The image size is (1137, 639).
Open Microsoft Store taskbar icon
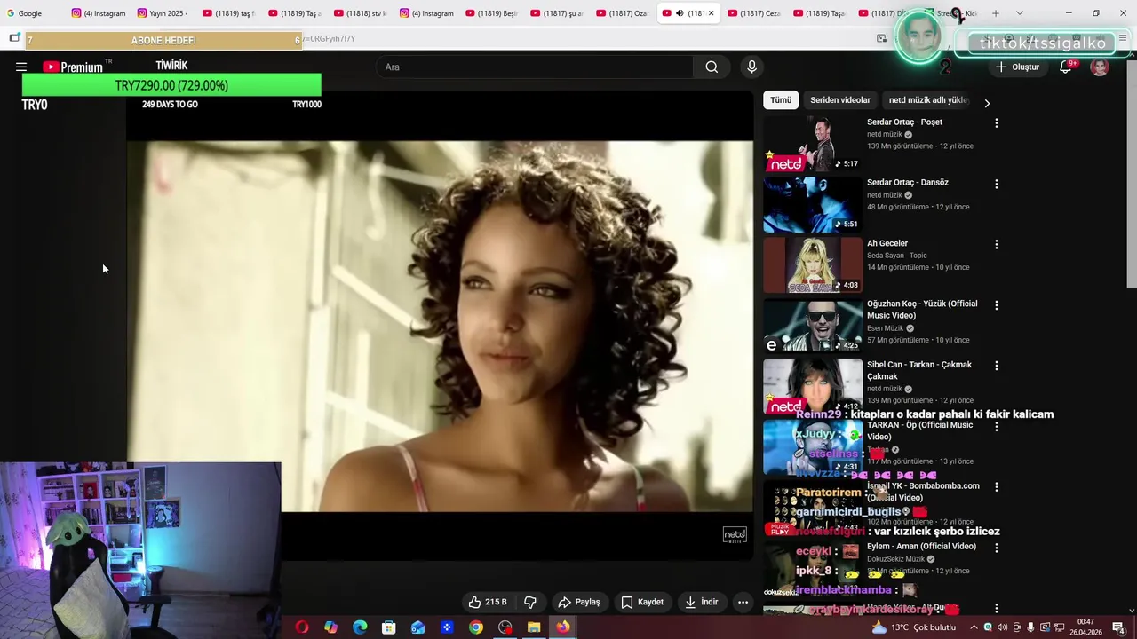click(x=389, y=627)
